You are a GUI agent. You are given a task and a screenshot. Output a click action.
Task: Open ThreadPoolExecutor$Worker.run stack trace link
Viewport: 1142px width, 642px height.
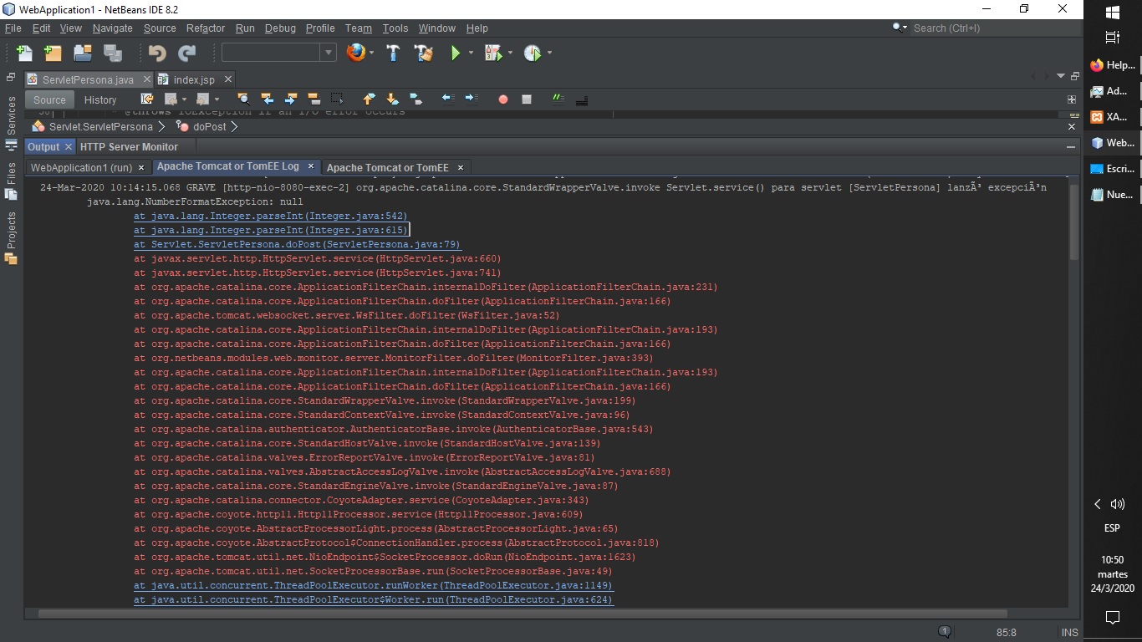(x=373, y=599)
